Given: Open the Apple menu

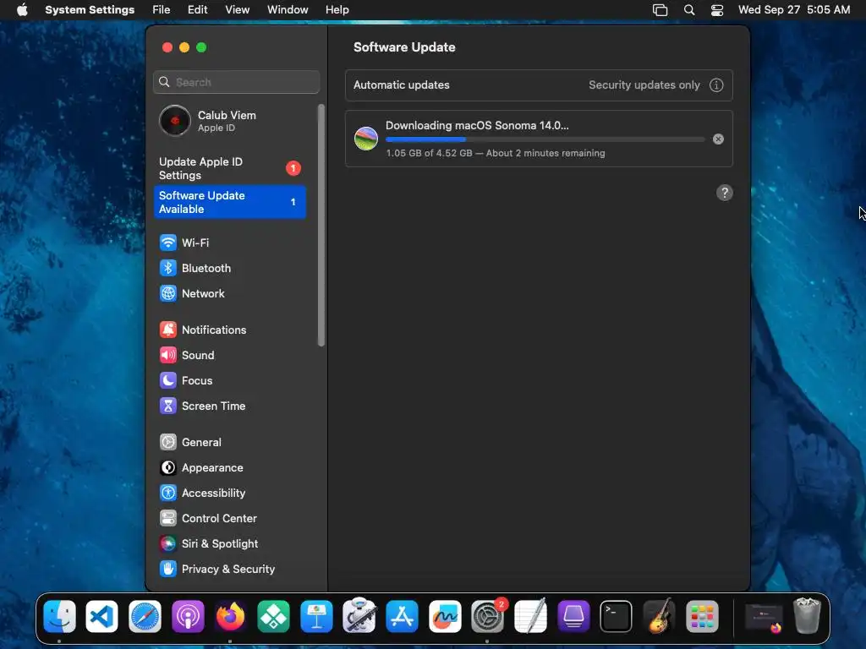Looking at the screenshot, I should pyautogui.click(x=22, y=10).
